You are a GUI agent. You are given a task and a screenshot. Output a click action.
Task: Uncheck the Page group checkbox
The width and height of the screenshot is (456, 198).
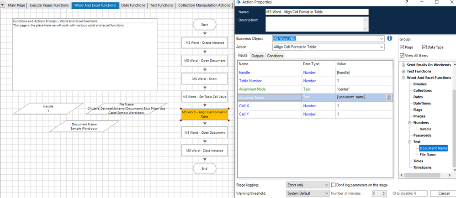[x=402, y=47]
